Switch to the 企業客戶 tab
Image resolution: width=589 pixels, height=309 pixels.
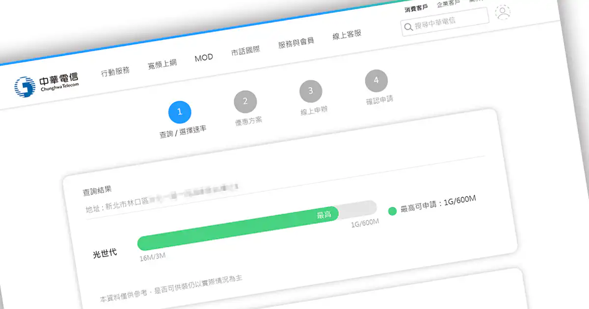448,4
